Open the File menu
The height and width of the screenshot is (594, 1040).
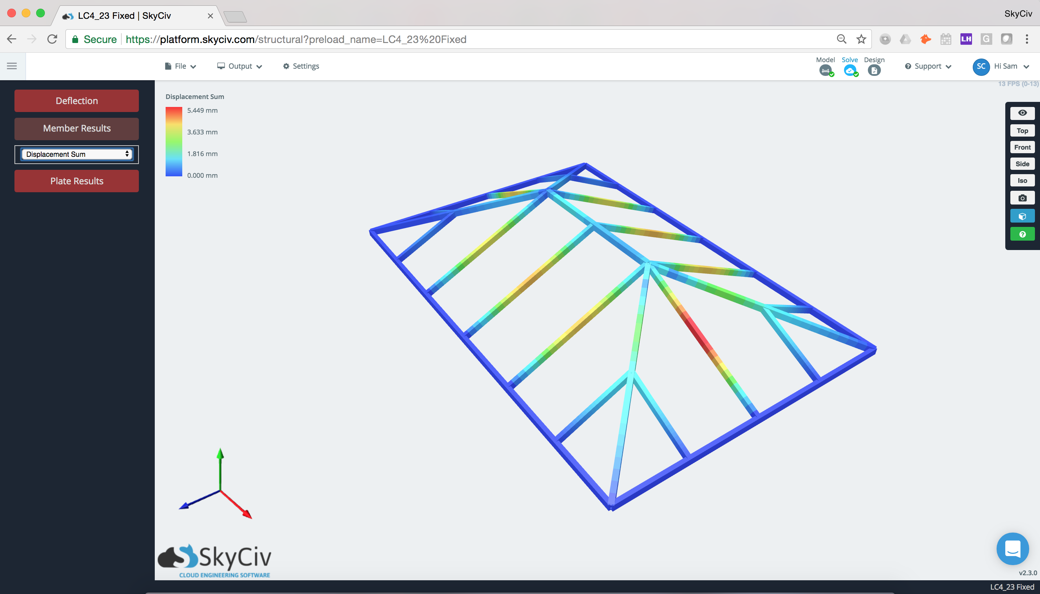(x=180, y=66)
